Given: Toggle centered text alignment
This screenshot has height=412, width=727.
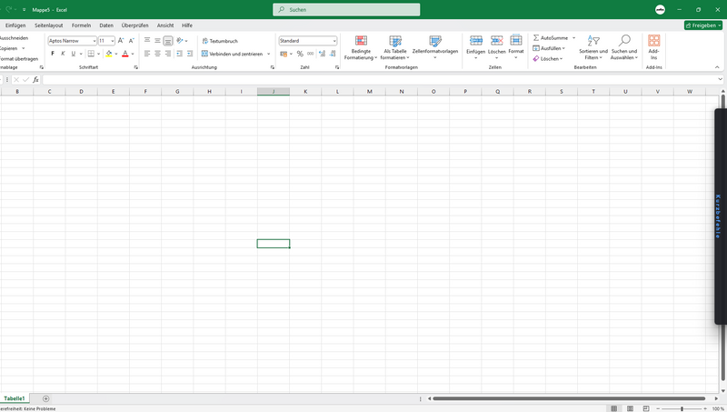Looking at the screenshot, I should point(157,54).
